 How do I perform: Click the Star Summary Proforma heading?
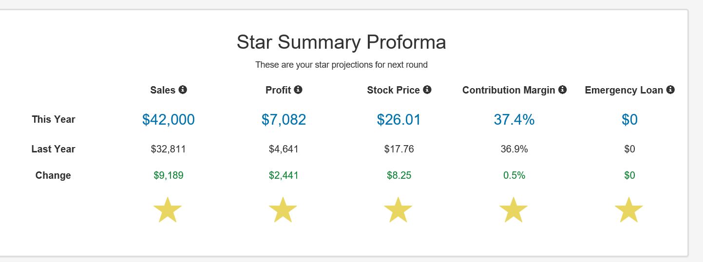coord(341,42)
